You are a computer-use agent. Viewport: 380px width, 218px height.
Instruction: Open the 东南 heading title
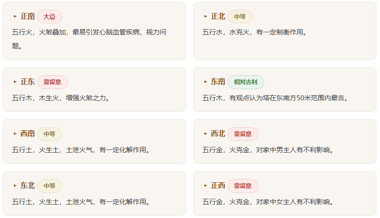coord(218,82)
